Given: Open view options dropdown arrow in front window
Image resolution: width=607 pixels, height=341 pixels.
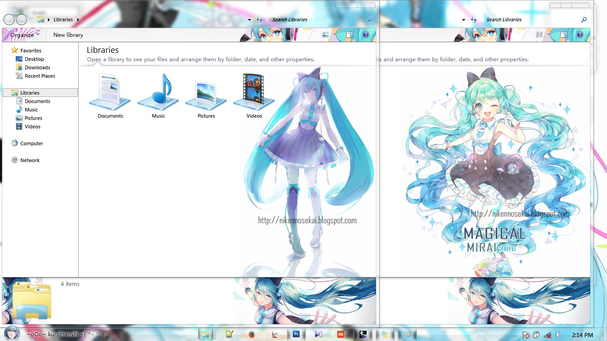Looking at the screenshot, I should [x=334, y=35].
